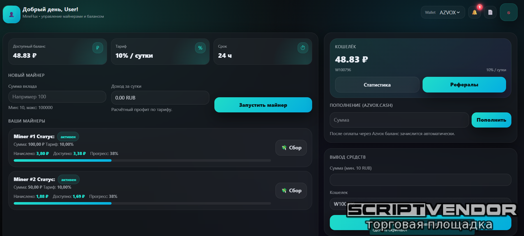Switch to the Рефералы tab
Image resolution: width=524 pixels, height=236 pixels.
[x=464, y=85]
